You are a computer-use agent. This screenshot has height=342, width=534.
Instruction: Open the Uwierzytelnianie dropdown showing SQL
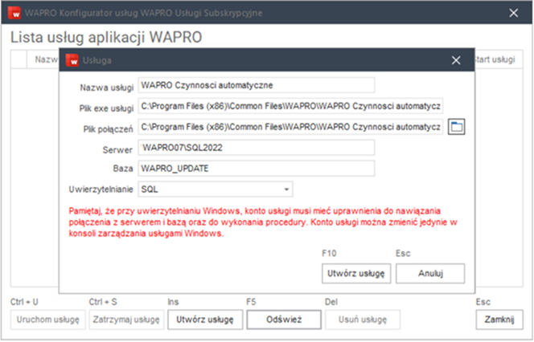click(x=216, y=189)
